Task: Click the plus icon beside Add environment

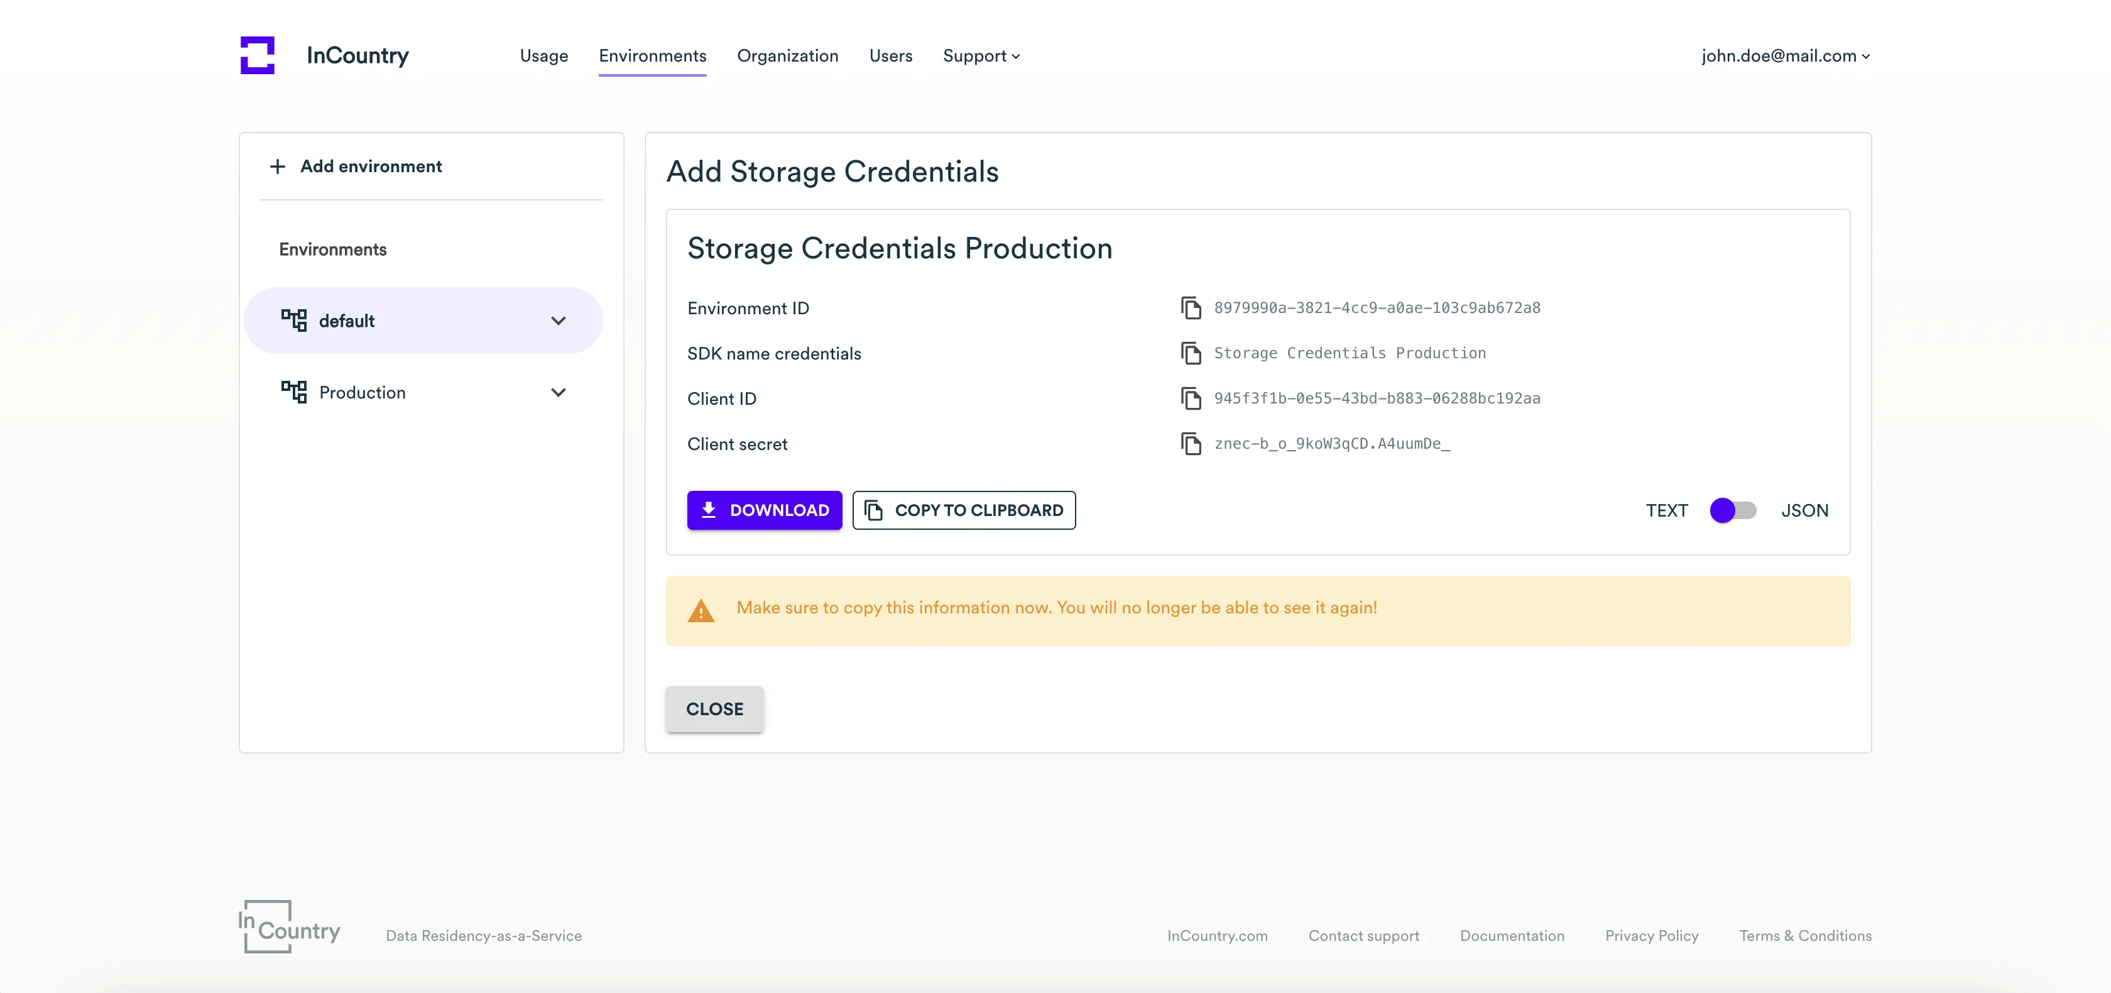Action: coord(278,167)
